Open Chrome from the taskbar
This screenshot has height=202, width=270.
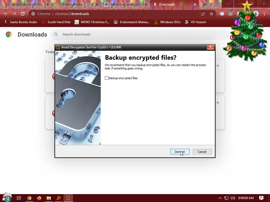click(29, 198)
